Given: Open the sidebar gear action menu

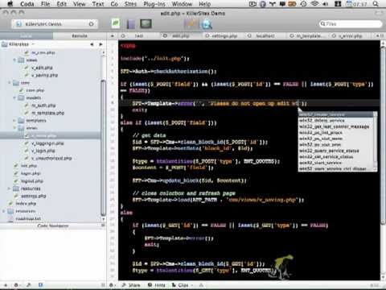Looking at the screenshot, I should click(17, 285).
